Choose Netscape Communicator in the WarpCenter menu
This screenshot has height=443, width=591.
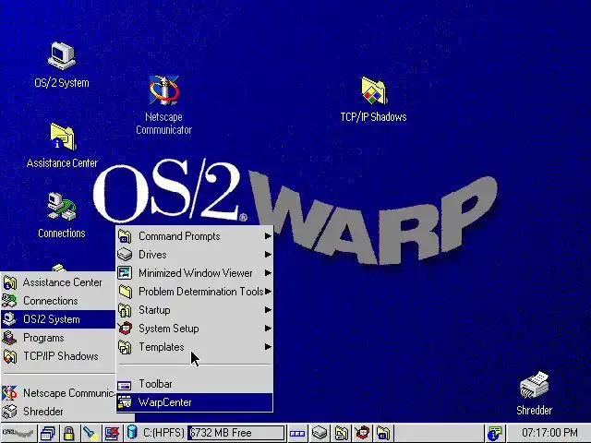point(58,393)
